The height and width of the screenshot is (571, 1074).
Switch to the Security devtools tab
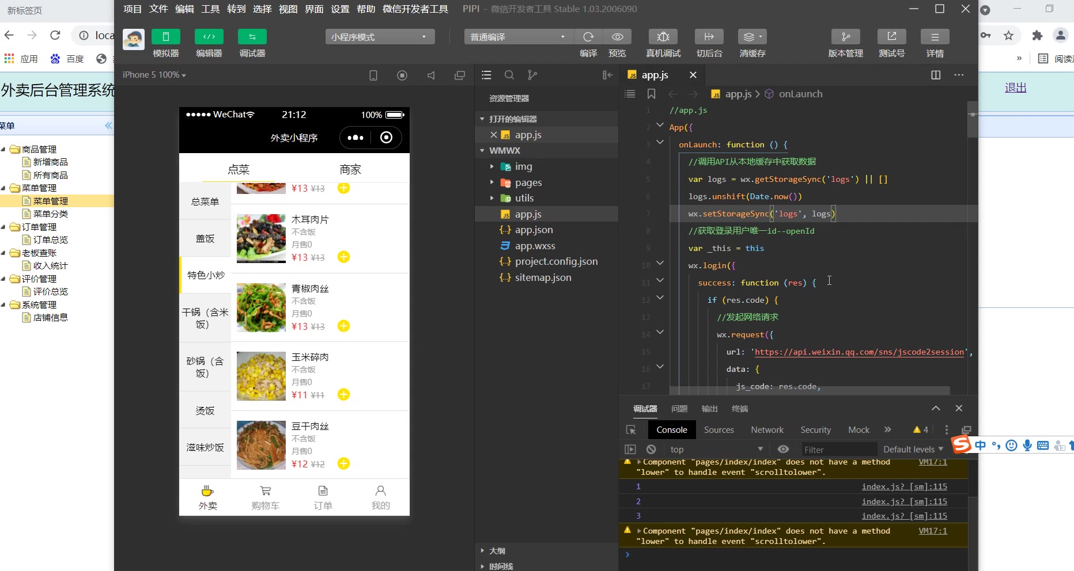(x=815, y=430)
